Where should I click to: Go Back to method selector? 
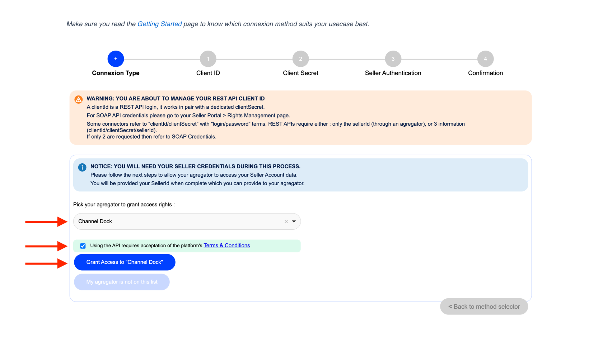(484, 307)
